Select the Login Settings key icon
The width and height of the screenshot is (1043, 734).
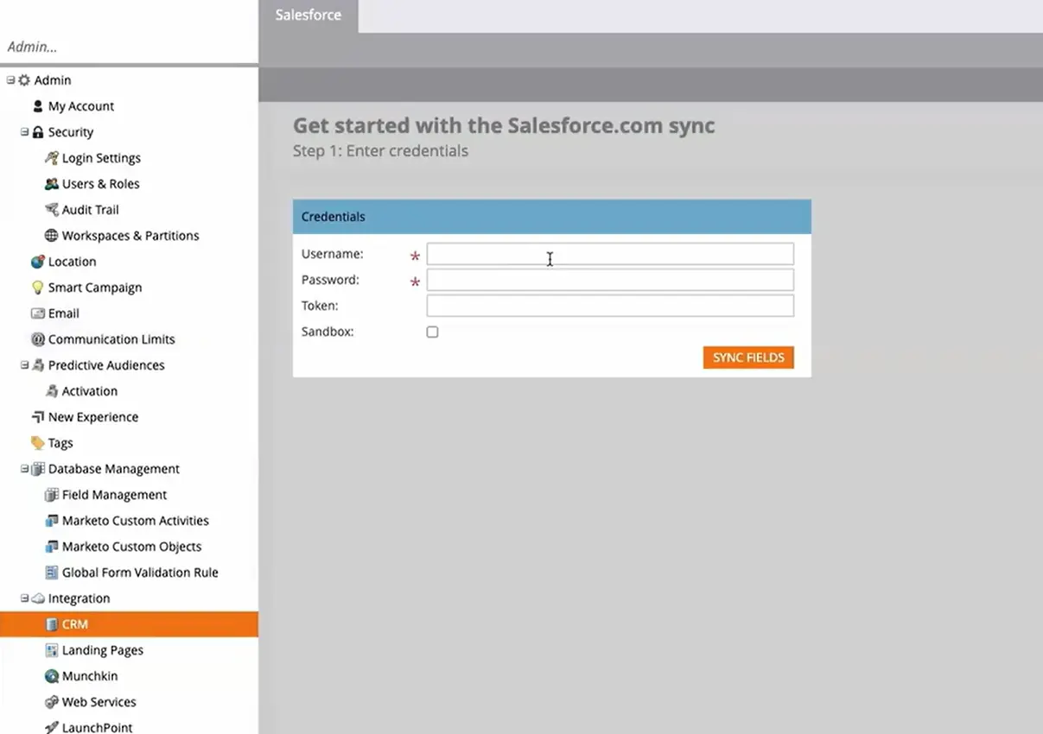tap(52, 157)
